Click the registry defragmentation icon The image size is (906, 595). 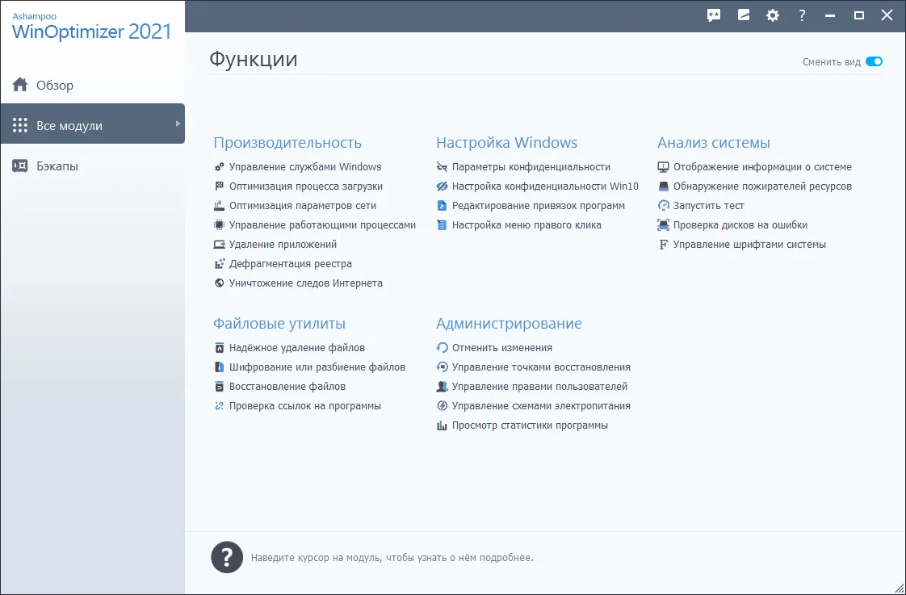(219, 264)
